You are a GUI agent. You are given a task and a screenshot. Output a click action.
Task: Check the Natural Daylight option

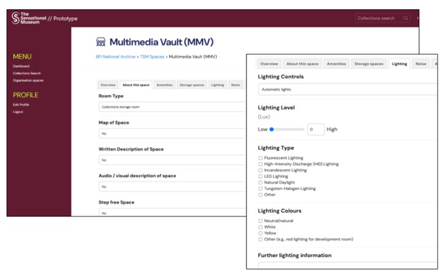point(261,182)
